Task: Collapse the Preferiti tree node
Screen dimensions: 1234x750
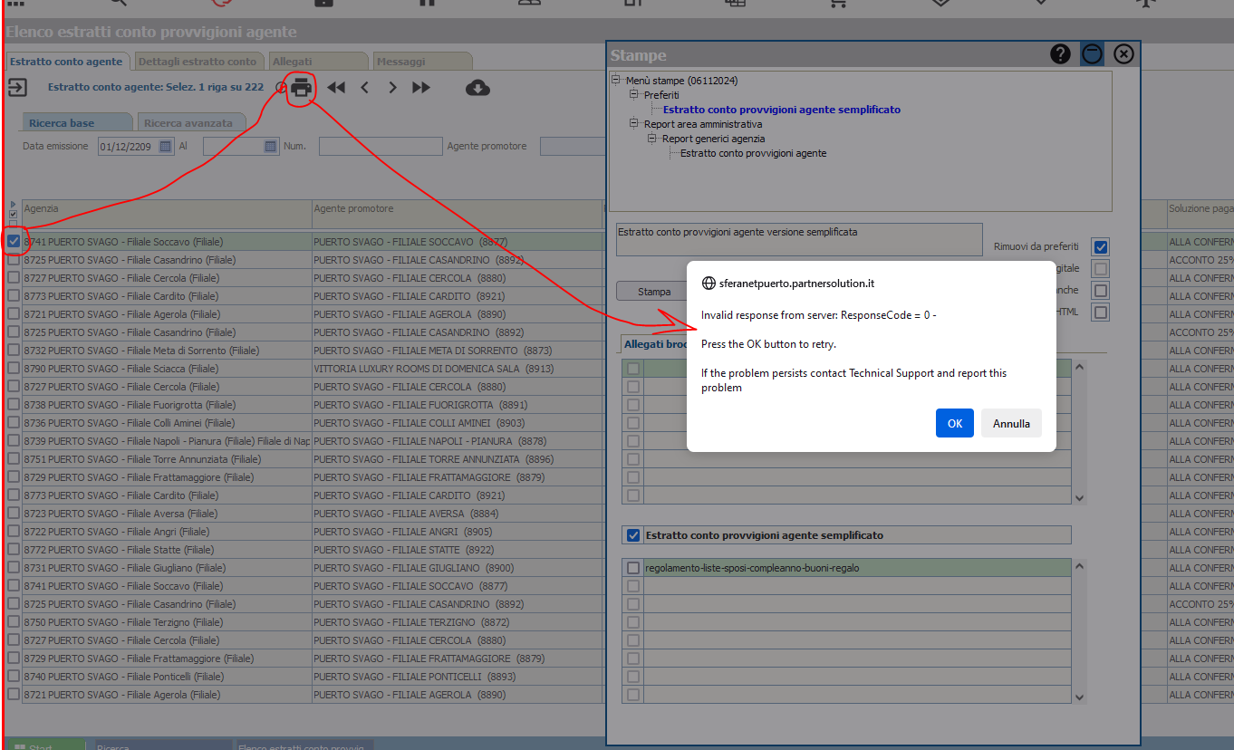Action: click(x=634, y=94)
